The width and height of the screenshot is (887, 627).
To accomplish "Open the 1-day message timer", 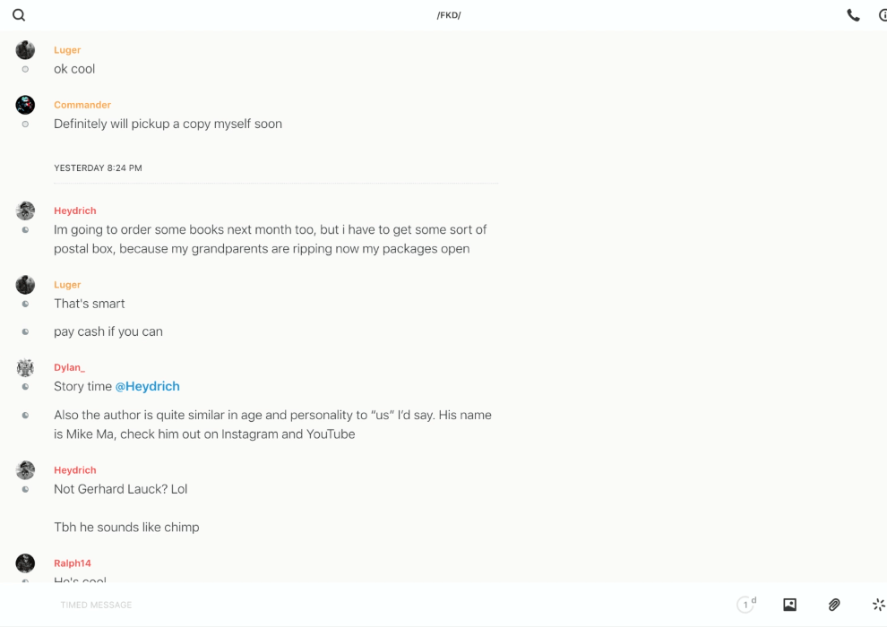I will pyautogui.click(x=745, y=605).
